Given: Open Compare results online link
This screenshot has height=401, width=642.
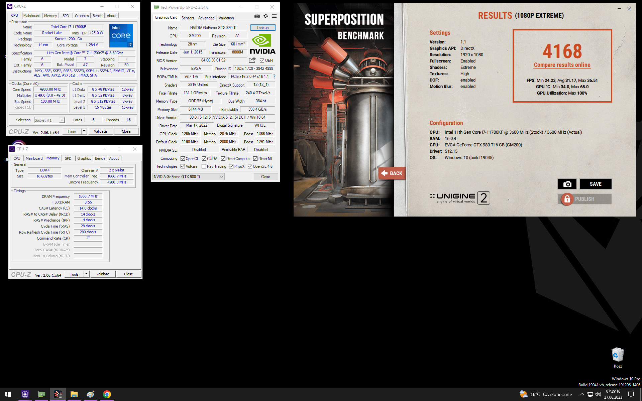Looking at the screenshot, I should click(562, 65).
